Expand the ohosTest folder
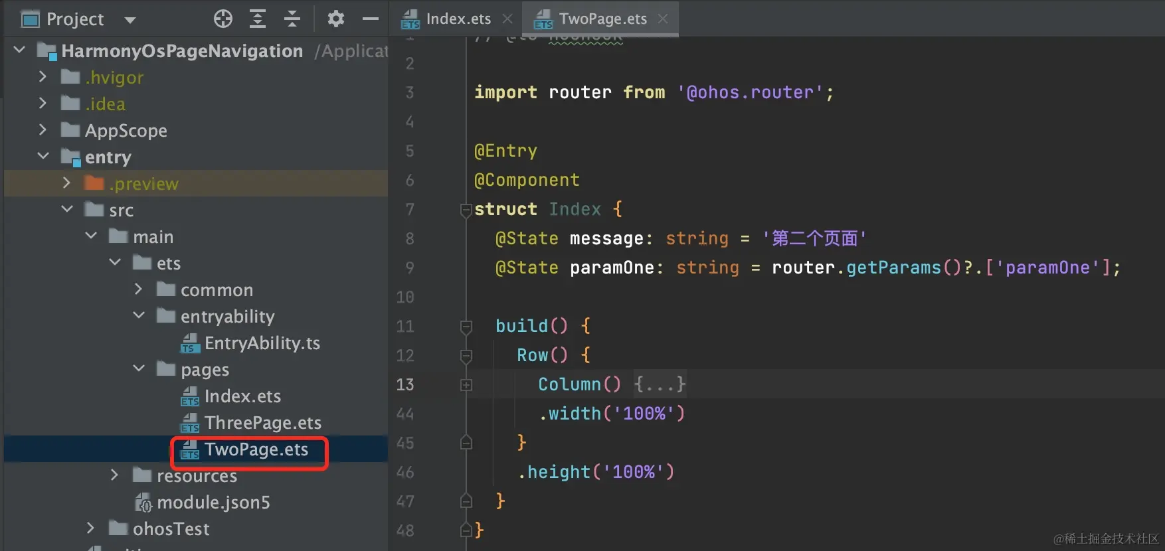 point(90,528)
